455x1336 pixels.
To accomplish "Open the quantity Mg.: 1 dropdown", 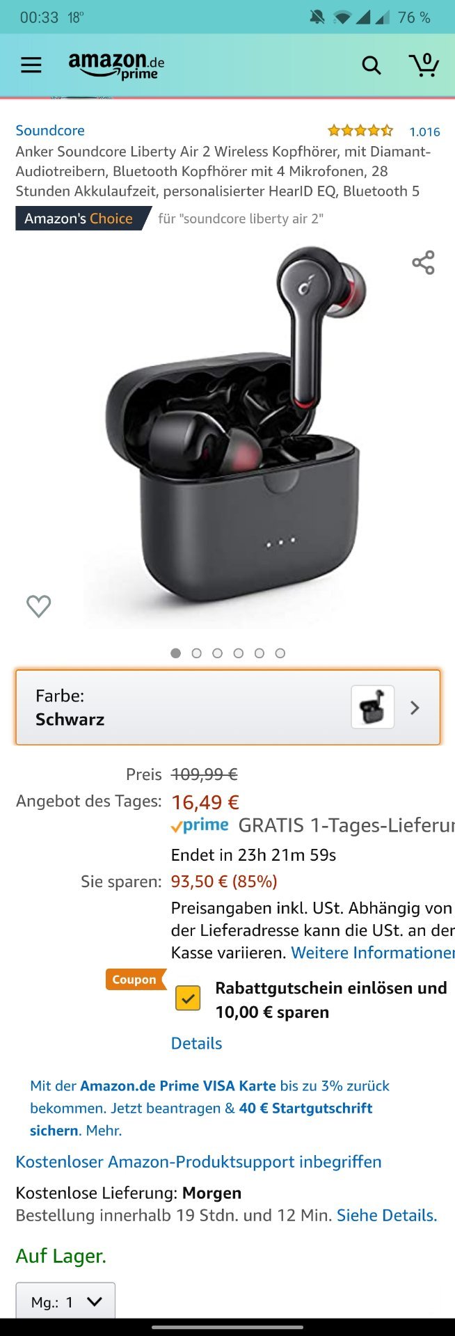I will click(x=65, y=1301).
